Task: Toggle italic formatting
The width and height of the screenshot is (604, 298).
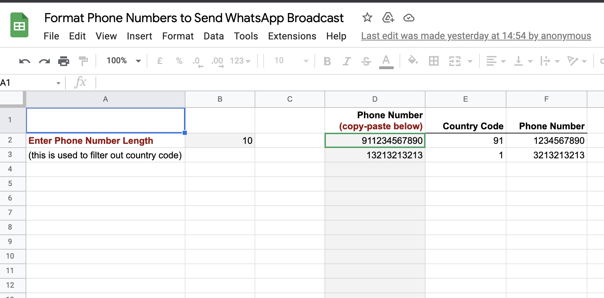Action: [x=347, y=61]
